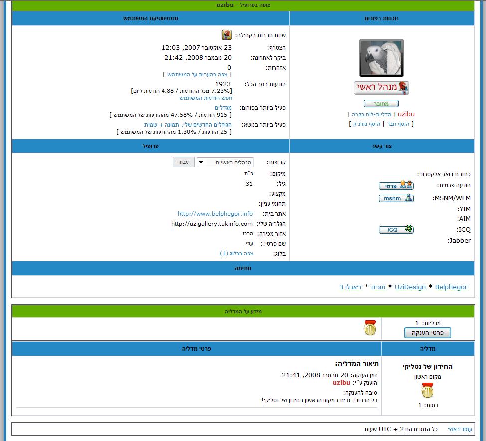Click the UziDesign signature link
Image resolution: width=486 pixels, height=441 pixels.
coord(410,287)
